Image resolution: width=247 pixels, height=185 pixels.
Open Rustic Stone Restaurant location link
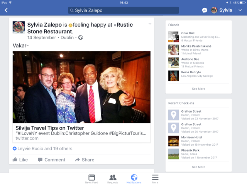(x=80, y=28)
